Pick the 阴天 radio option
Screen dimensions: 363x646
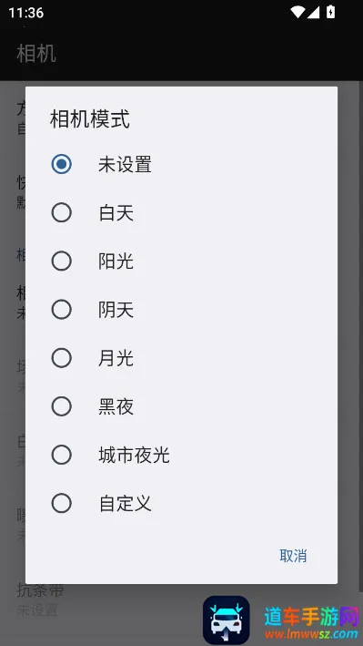click(x=61, y=310)
